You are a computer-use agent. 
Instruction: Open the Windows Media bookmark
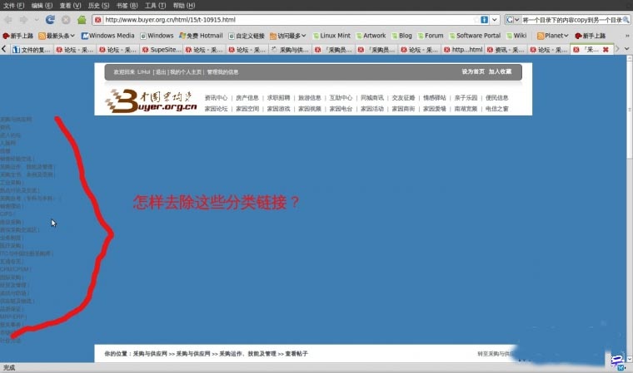(107, 36)
